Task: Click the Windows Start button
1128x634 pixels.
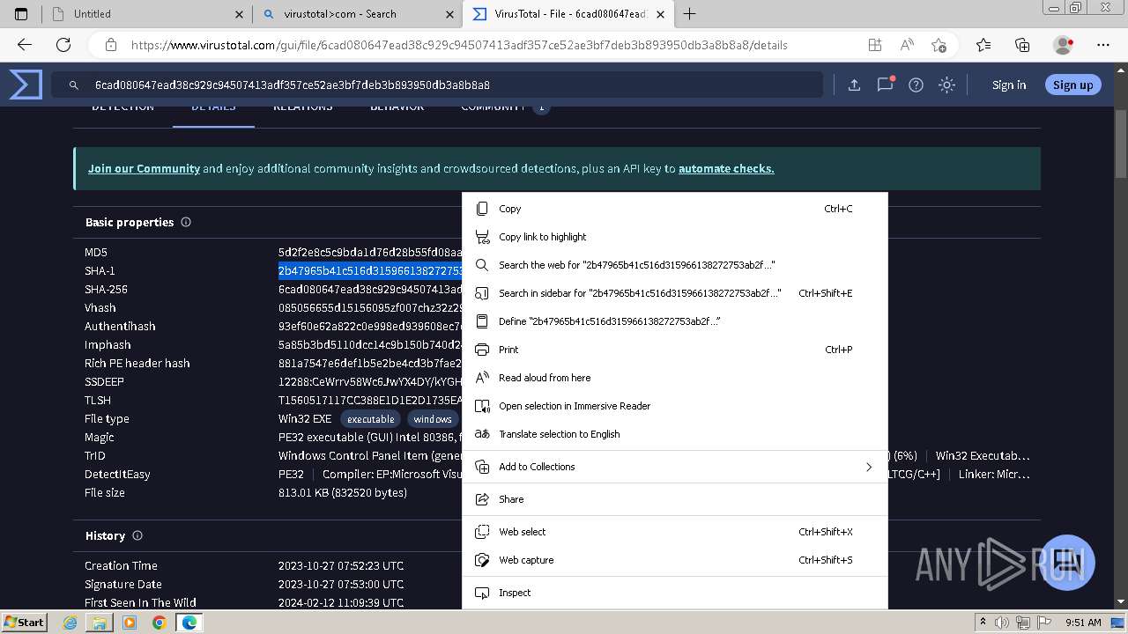Action: 24,622
